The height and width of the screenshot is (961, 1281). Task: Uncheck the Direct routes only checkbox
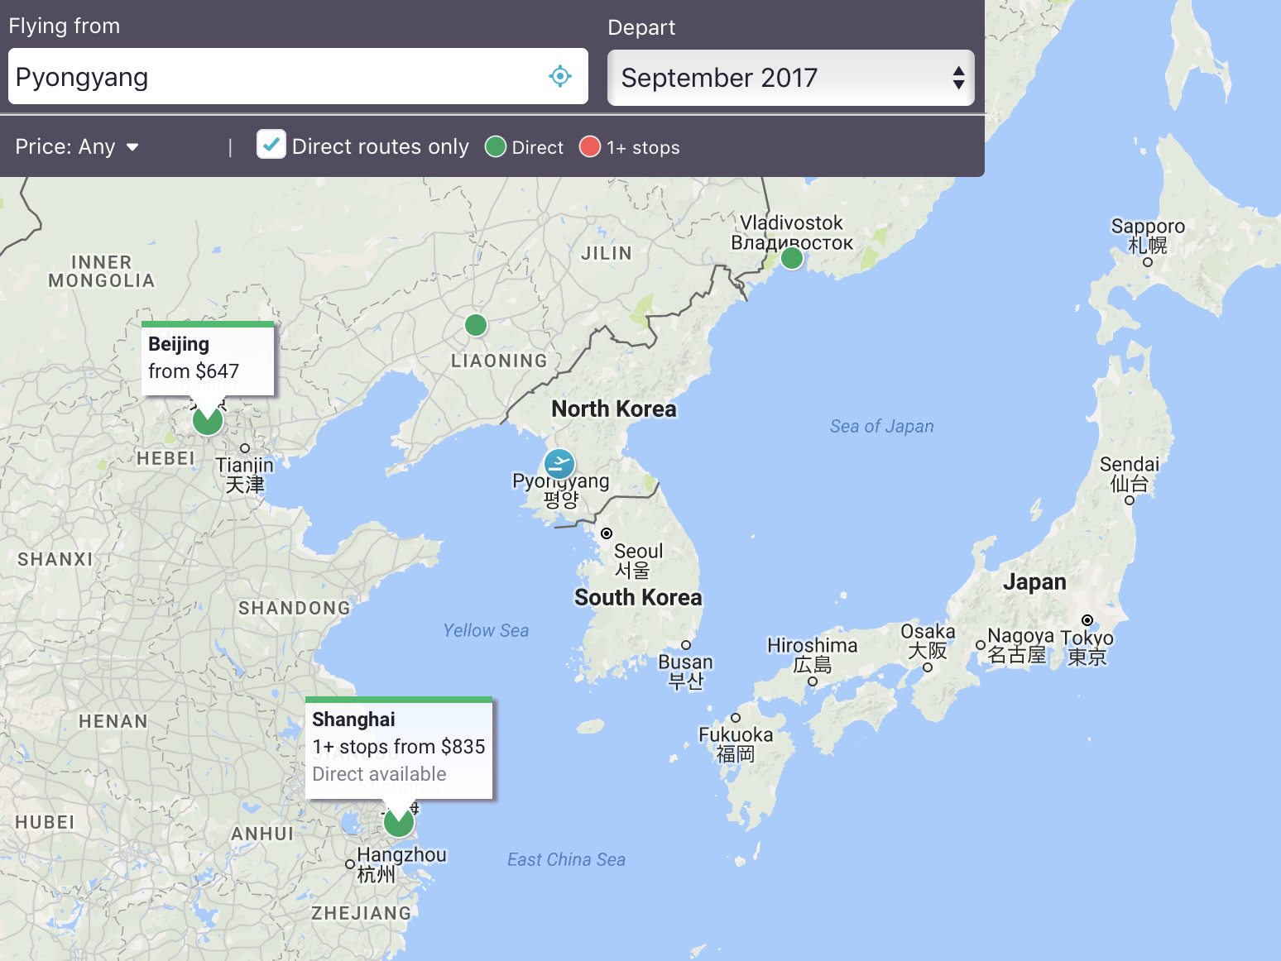[271, 145]
